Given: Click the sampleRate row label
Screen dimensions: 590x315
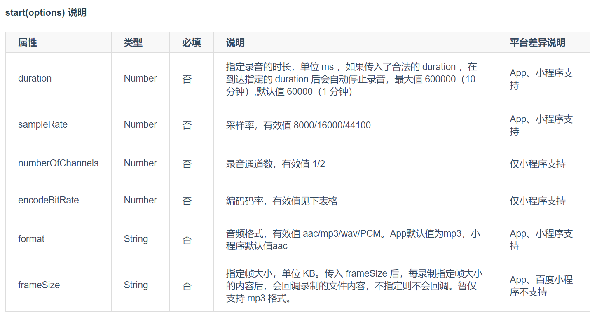Looking at the screenshot, I should pyautogui.click(x=43, y=124).
